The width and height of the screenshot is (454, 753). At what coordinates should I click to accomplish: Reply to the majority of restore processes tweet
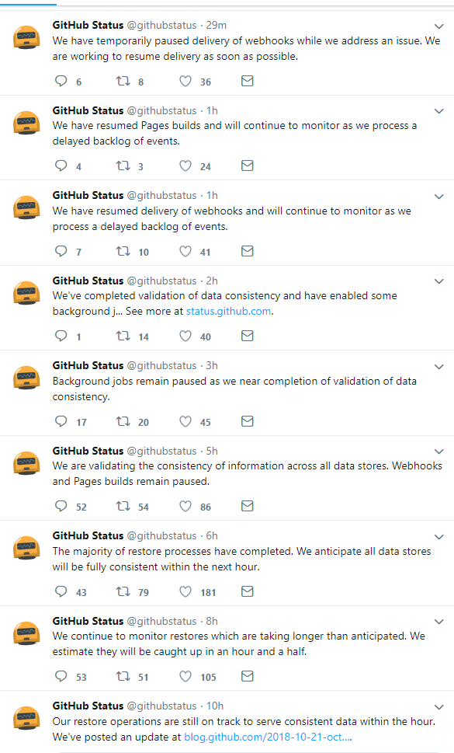tap(61, 591)
